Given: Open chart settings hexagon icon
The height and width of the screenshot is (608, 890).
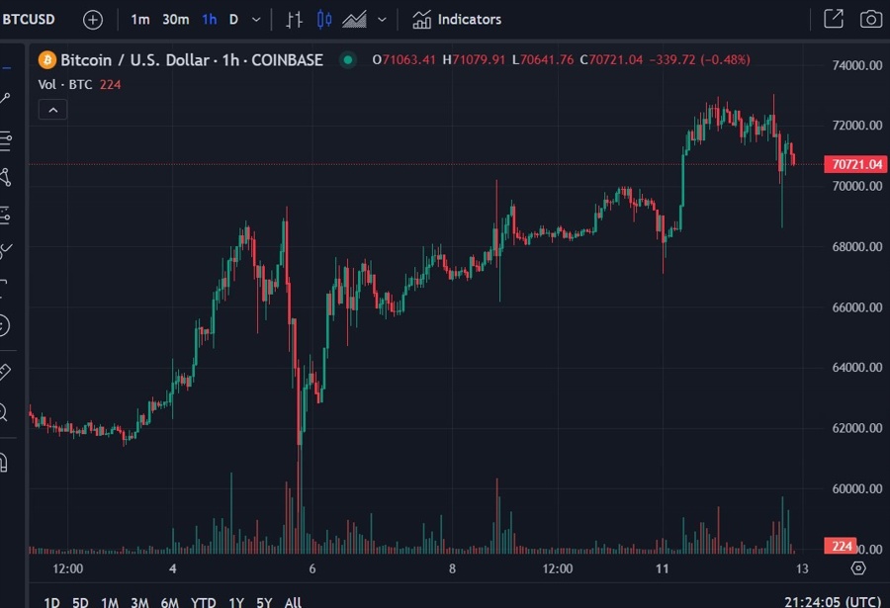Looking at the screenshot, I should [858, 568].
